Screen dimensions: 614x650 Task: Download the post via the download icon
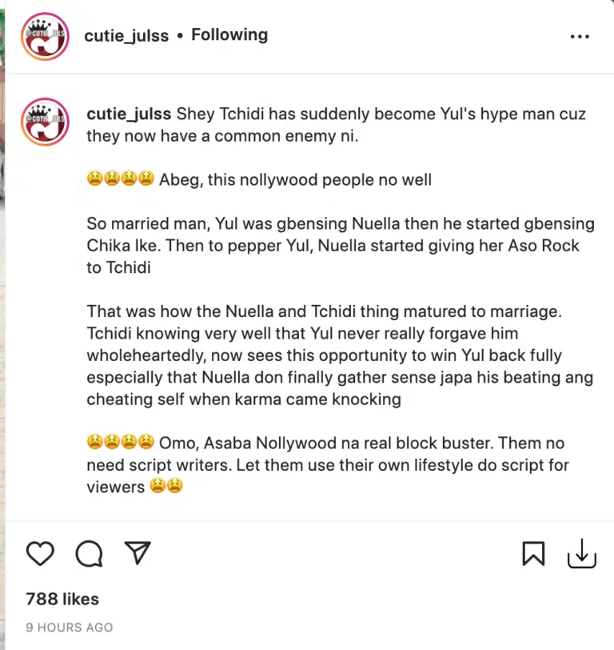tap(581, 554)
